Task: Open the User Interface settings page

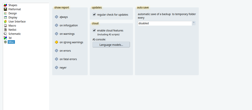Action: click(17, 21)
